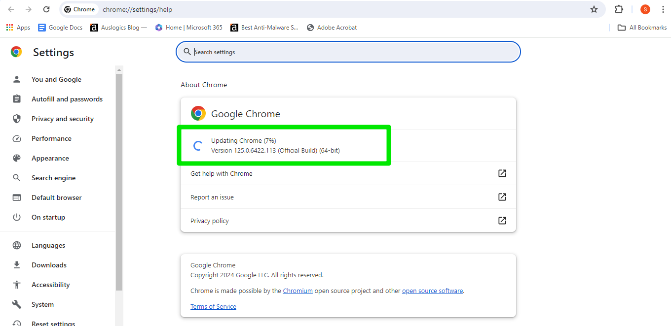Screen dimensions: 671x326
Task: Click the magnifier icon in the search settings box
Action: coord(187,52)
